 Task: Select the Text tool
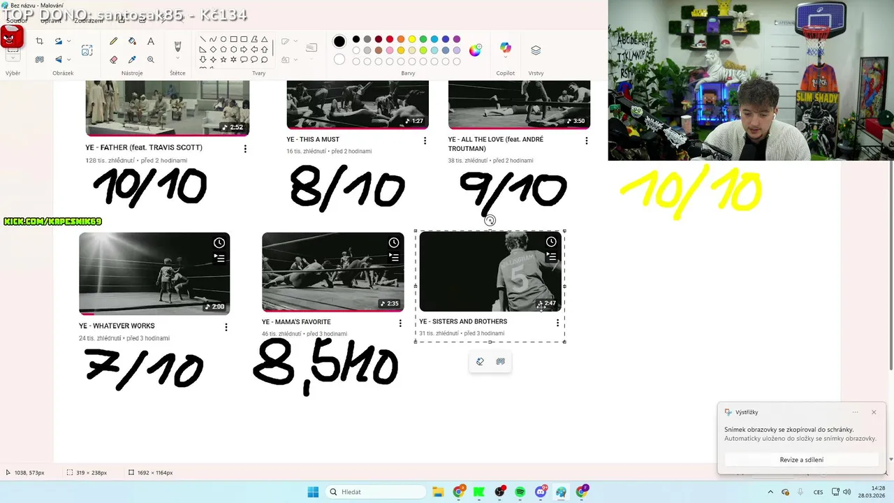(151, 41)
